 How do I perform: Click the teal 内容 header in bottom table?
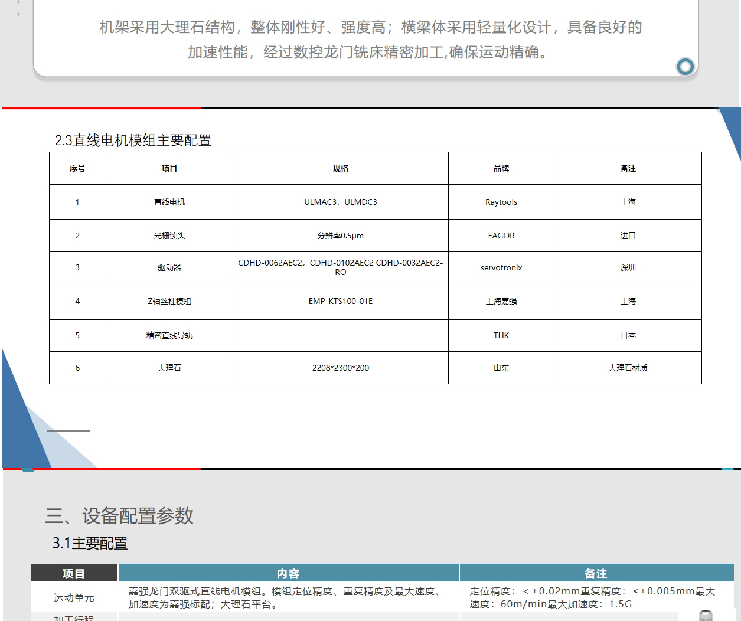288,574
